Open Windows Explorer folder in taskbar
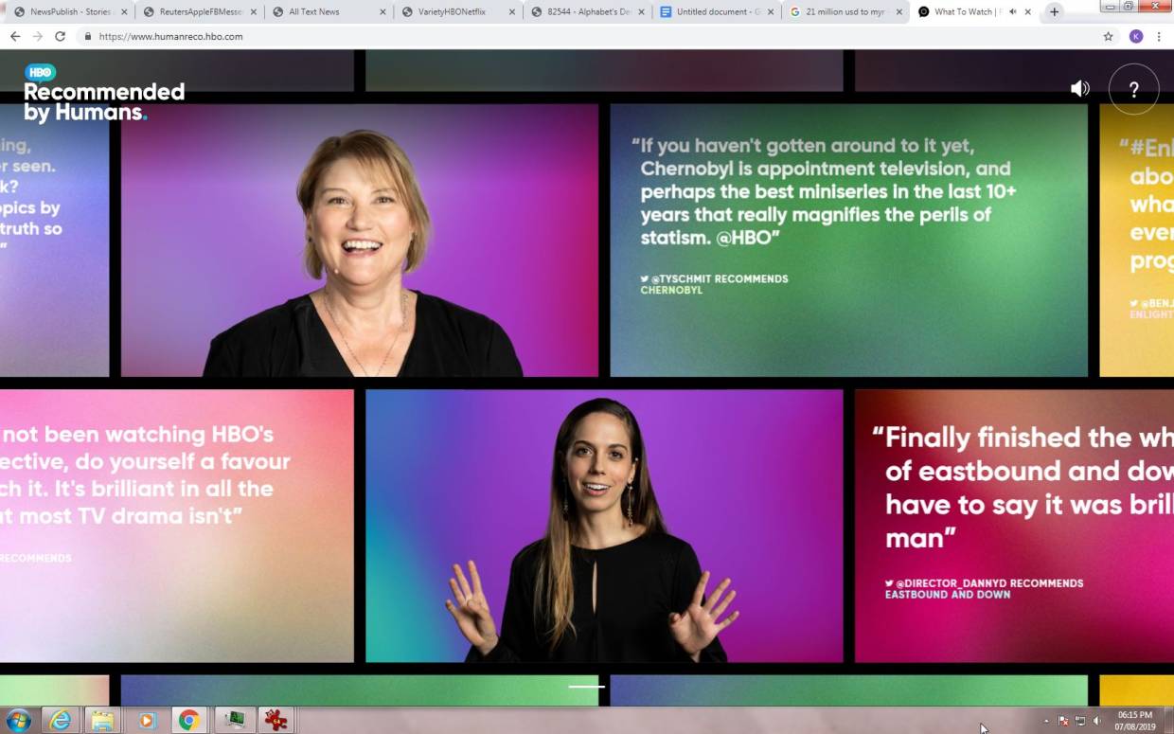The image size is (1174, 734). 102,721
